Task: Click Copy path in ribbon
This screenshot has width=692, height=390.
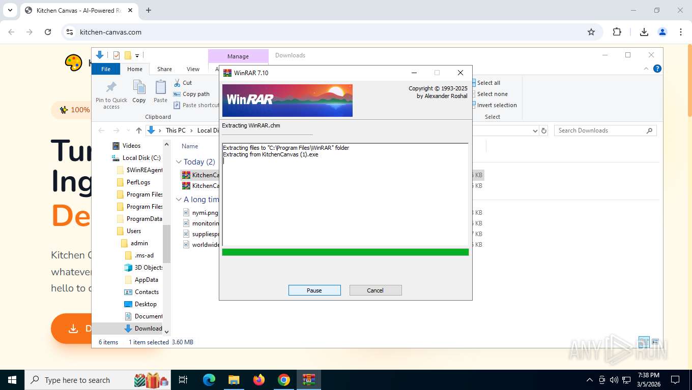Action: coord(191,94)
